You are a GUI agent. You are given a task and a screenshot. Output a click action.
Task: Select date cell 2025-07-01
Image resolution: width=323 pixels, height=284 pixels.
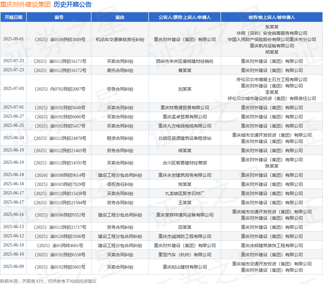(x=14, y=107)
